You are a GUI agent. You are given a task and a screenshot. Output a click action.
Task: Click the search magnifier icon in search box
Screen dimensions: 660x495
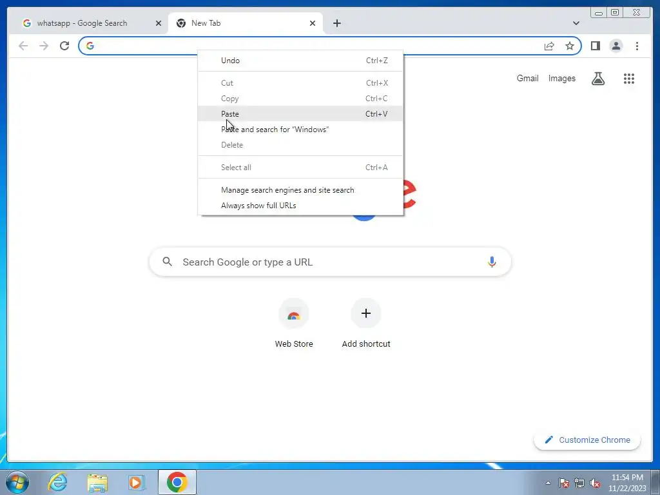[167, 262]
